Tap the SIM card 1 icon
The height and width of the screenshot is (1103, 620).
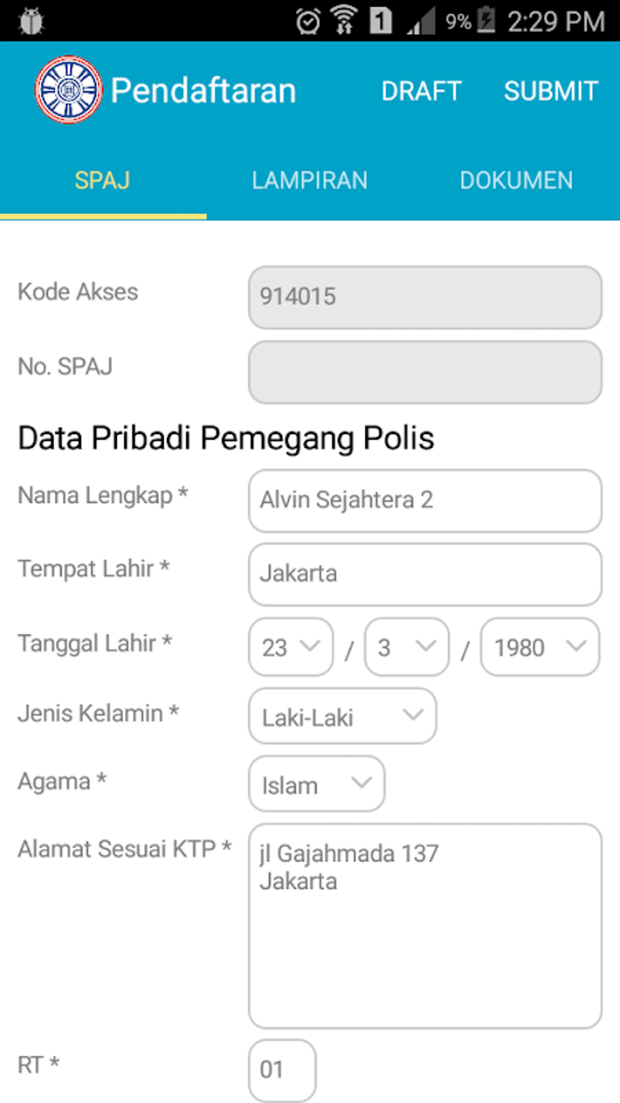[381, 21]
